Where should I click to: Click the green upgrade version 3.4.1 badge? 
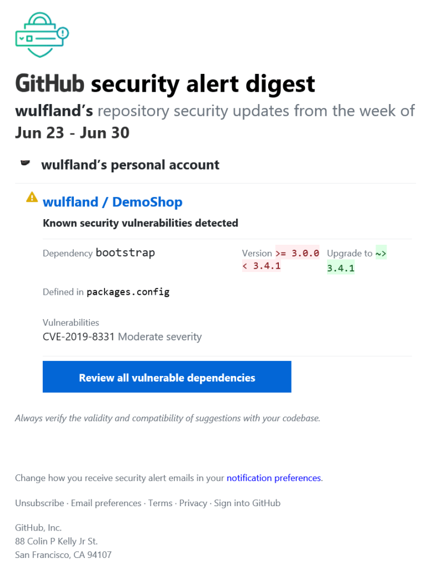pyautogui.click(x=340, y=268)
